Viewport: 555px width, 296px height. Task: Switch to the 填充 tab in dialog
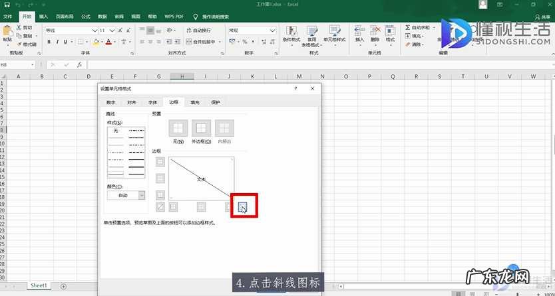coord(195,102)
